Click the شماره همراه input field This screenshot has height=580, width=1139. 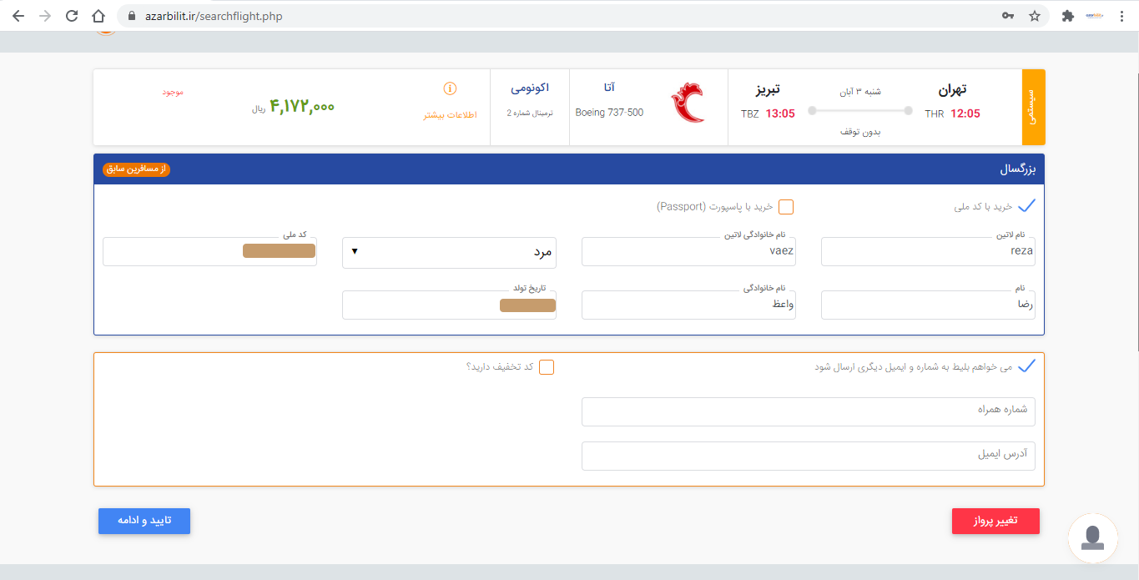tap(808, 411)
